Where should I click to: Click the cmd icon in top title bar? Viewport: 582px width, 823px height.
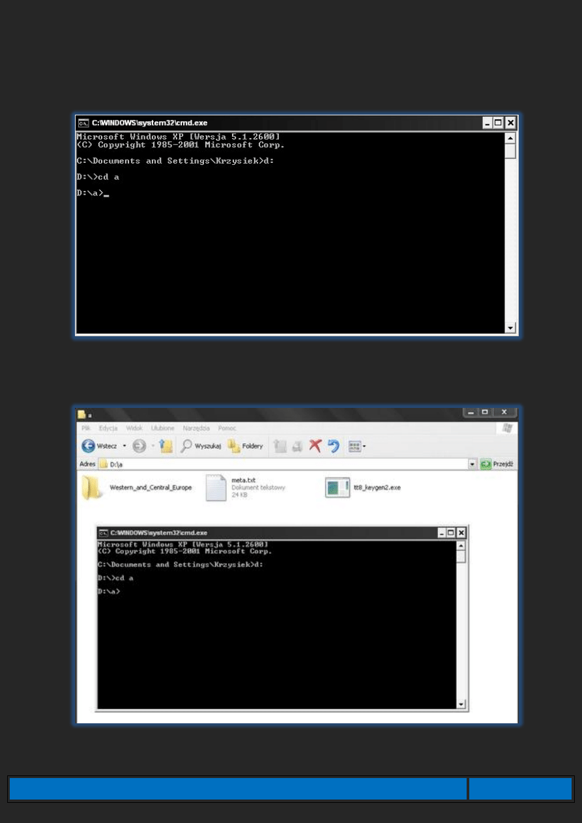click(83, 123)
